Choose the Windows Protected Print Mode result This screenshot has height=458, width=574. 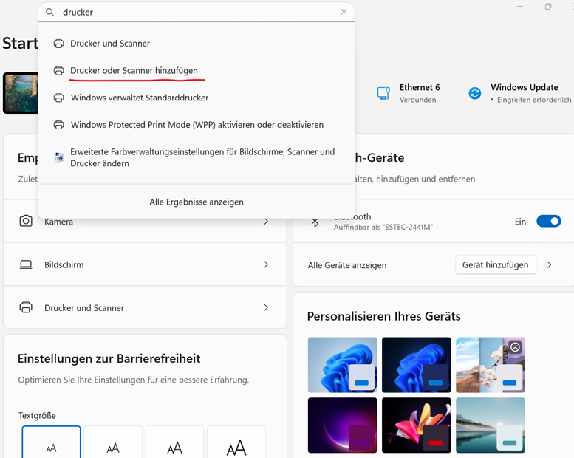click(197, 125)
